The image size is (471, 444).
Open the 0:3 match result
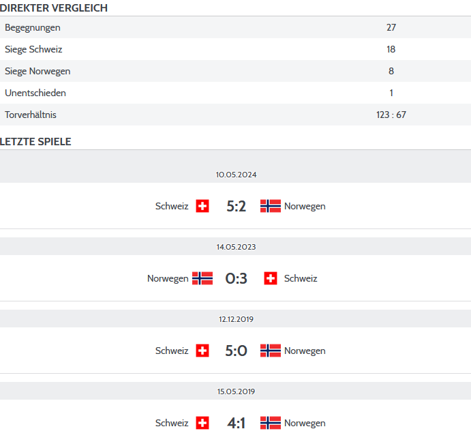click(x=236, y=278)
